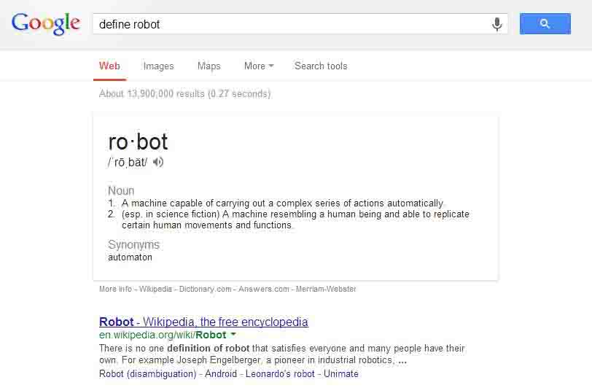The width and height of the screenshot is (592, 388).
Task: Expand the More dropdown menu
Action: pyautogui.click(x=259, y=66)
